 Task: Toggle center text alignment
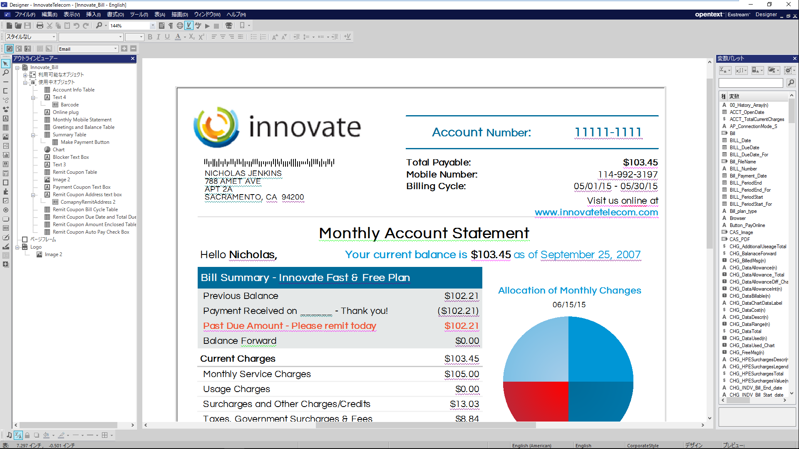[x=223, y=37]
